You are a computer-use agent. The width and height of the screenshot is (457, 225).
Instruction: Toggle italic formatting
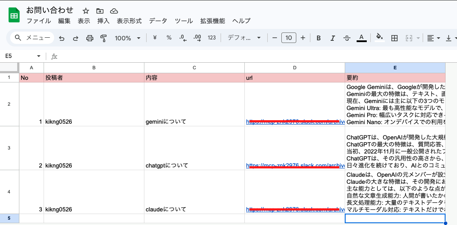point(332,38)
